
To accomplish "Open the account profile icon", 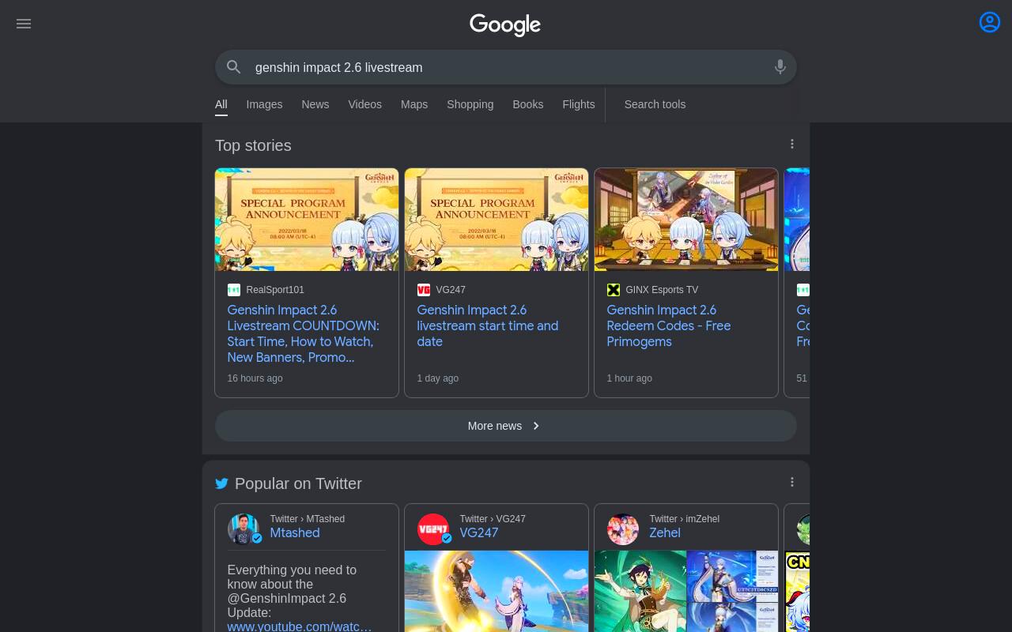I will tap(990, 22).
